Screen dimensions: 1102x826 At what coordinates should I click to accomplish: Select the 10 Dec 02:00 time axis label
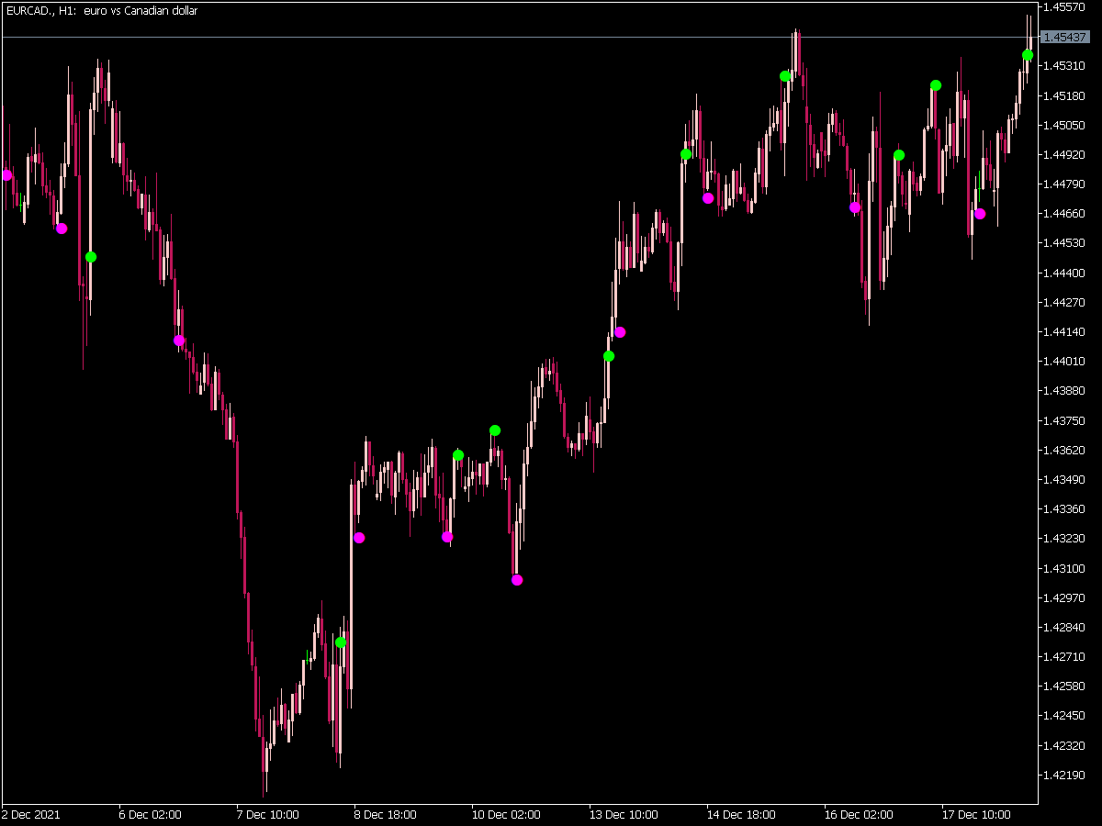point(506,814)
